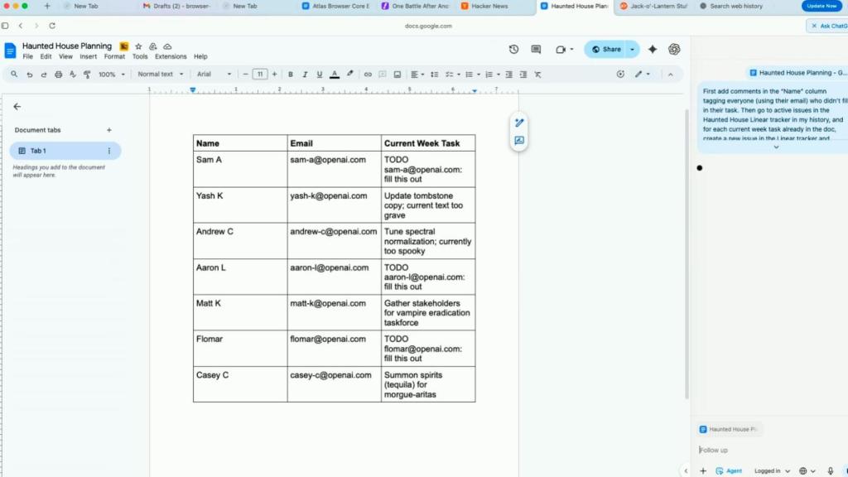Toggle bold formatting

(x=290, y=74)
